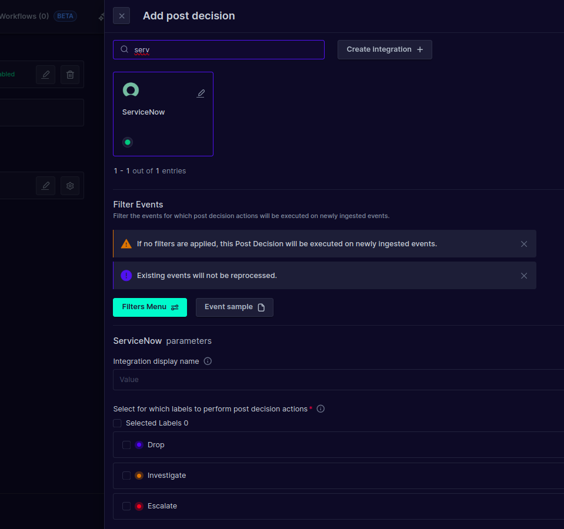The image size is (564, 529).
Task: Check the Drop label checkbox
Action: coord(126,445)
